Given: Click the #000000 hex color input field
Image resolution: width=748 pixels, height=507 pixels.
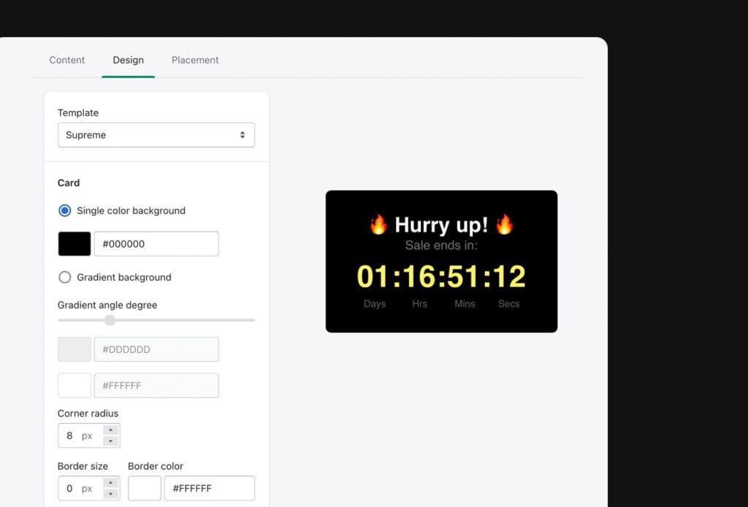Looking at the screenshot, I should (156, 243).
